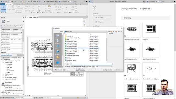The width and height of the screenshot is (176, 99).
Task: Click the Открыть button in the file dialog
Action: pos(107,70)
